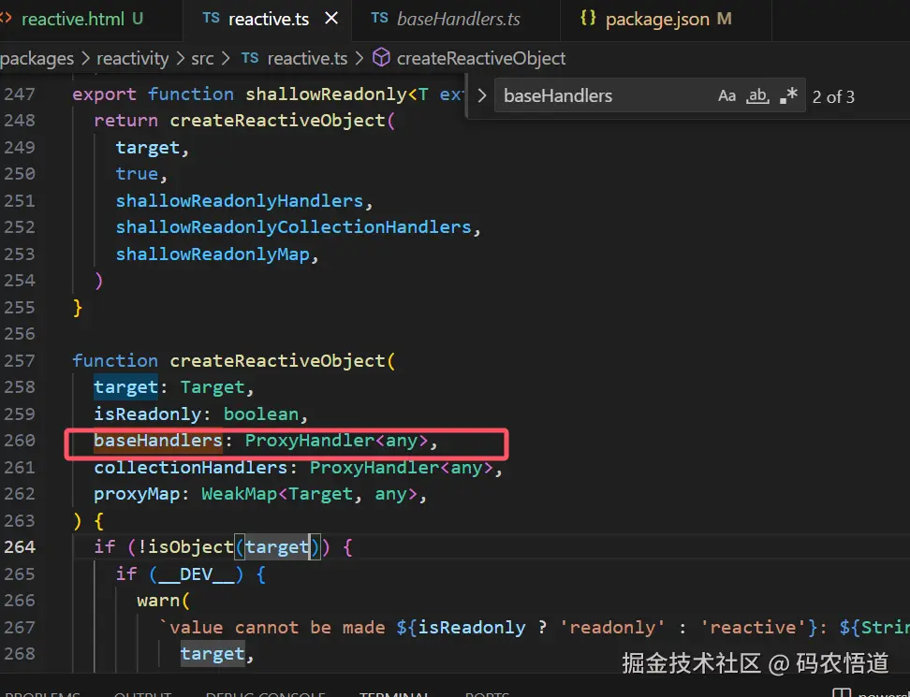The height and width of the screenshot is (697, 910).
Task: Click highlighted baseHandlers parameter on line 260
Action: coord(158,441)
